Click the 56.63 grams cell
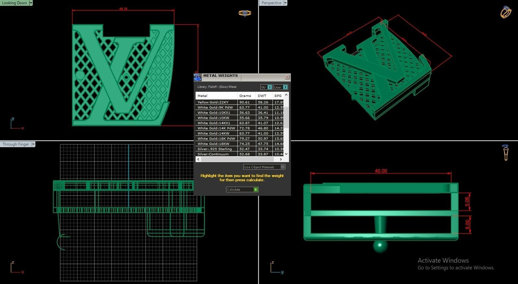518x284 pixels. [247, 112]
